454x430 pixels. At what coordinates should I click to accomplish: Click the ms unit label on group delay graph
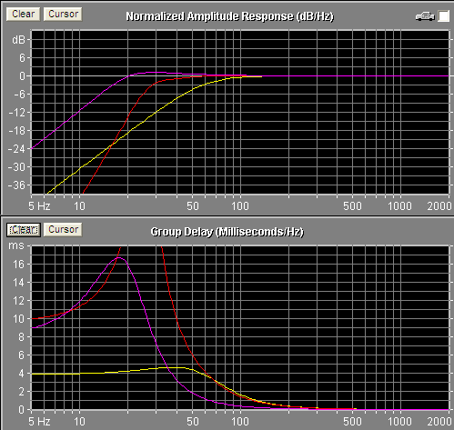click(x=16, y=245)
